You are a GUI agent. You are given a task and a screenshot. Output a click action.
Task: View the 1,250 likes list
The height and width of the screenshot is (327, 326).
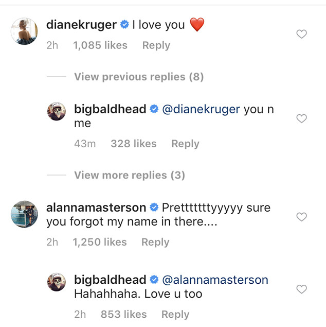[100, 242]
